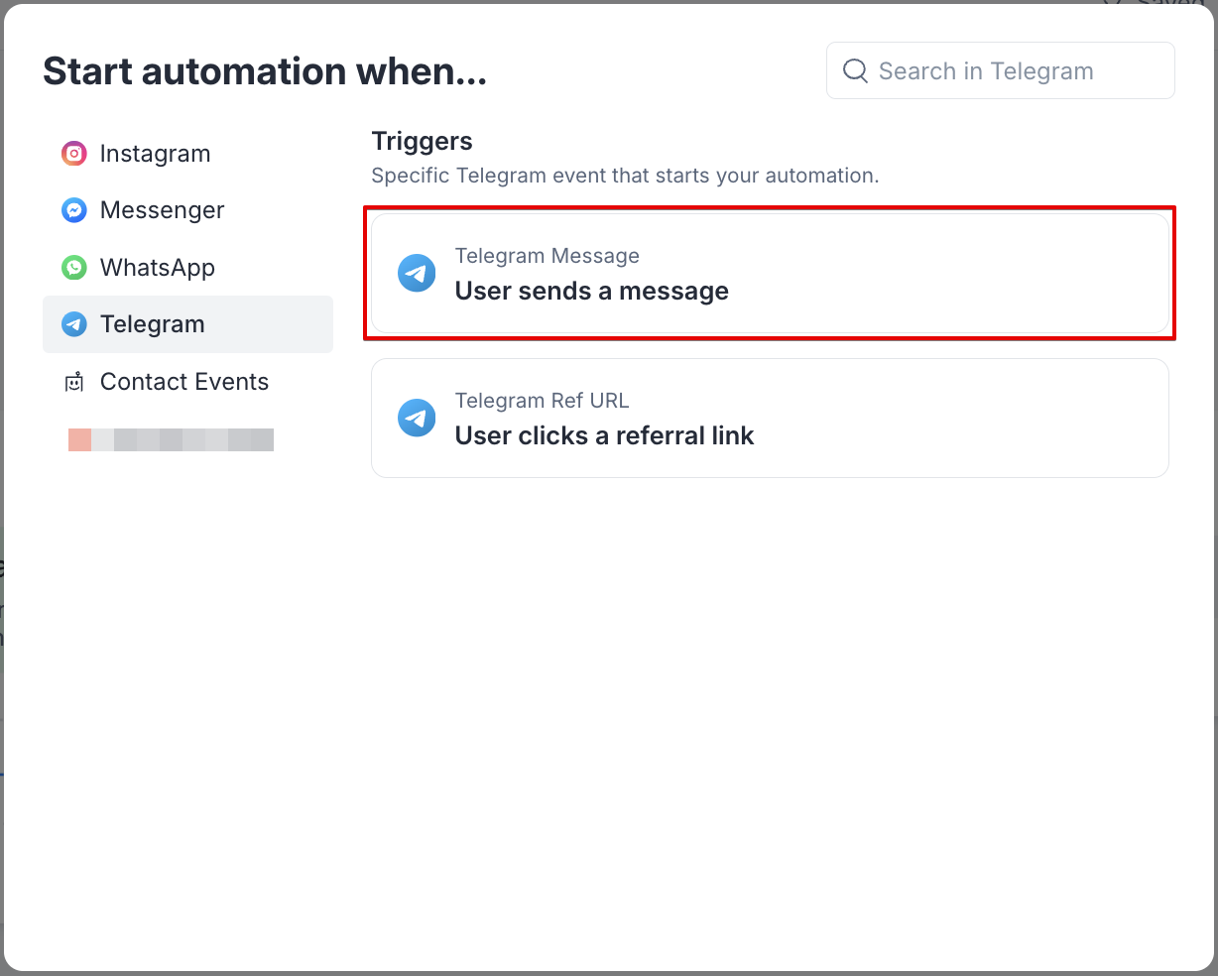Viewport: 1218px width, 976px height.
Task: Click the 'Triggers' section heading
Action: (422, 142)
